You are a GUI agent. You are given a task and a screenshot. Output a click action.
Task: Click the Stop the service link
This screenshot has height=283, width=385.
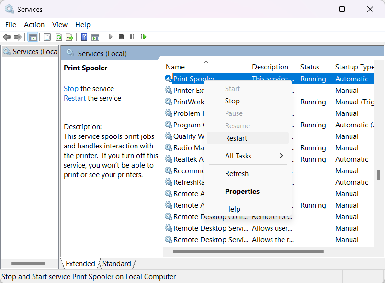point(71,89)
